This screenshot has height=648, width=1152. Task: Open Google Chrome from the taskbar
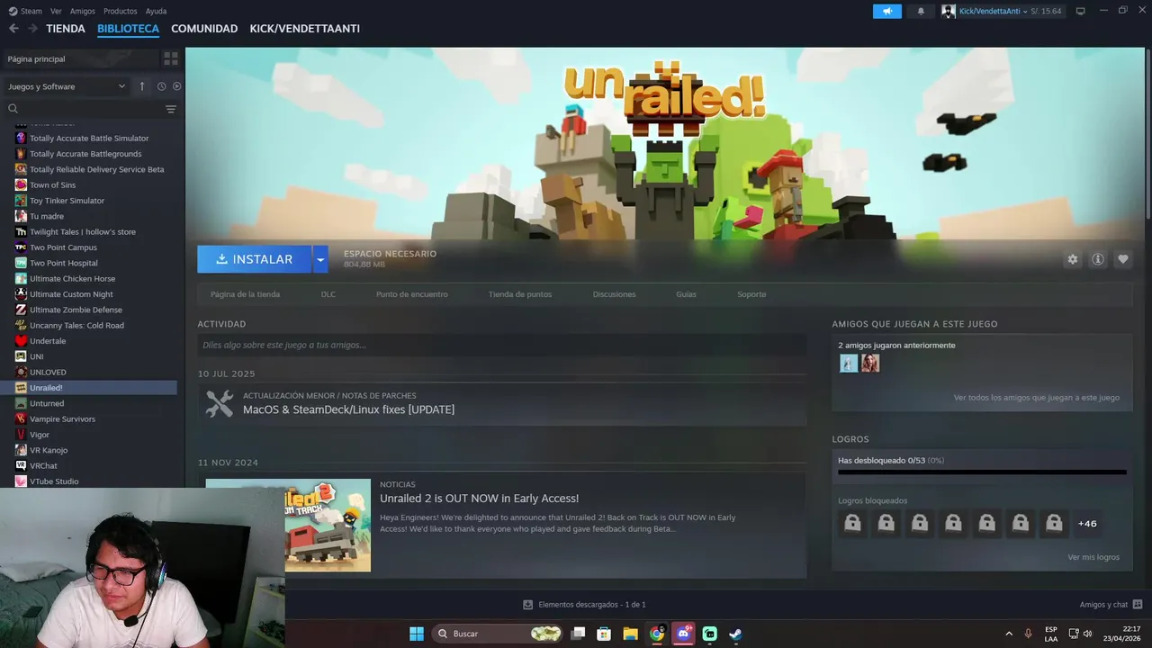tap(657, 634)
